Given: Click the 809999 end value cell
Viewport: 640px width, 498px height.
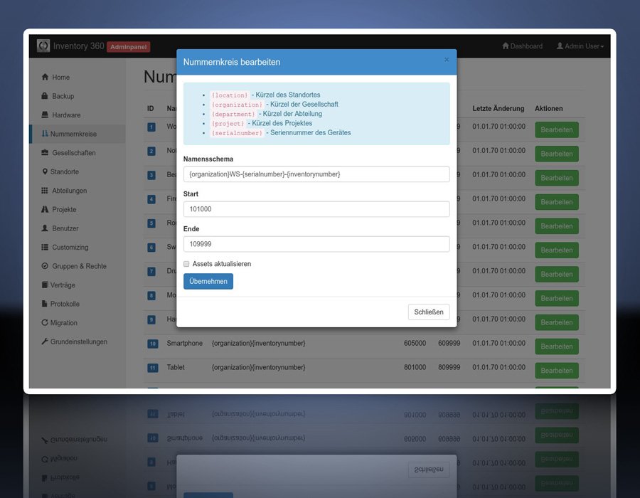Looking at the screenshot, I should point(449,367).
